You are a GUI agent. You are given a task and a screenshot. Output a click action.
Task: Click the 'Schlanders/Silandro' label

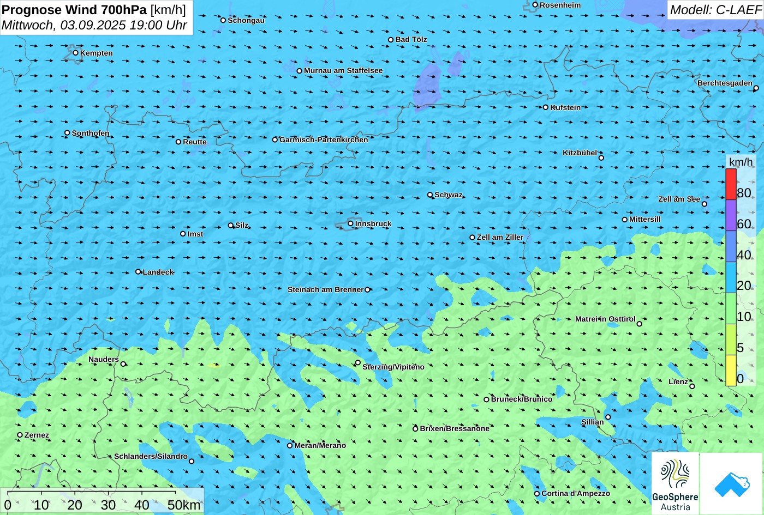click(x=151, y=456)
